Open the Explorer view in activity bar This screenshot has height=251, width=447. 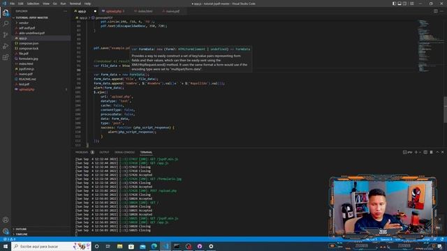6,13
